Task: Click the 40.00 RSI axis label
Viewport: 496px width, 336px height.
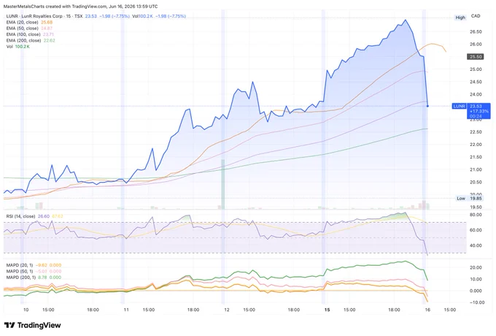Action: click(x=476, y=245)
